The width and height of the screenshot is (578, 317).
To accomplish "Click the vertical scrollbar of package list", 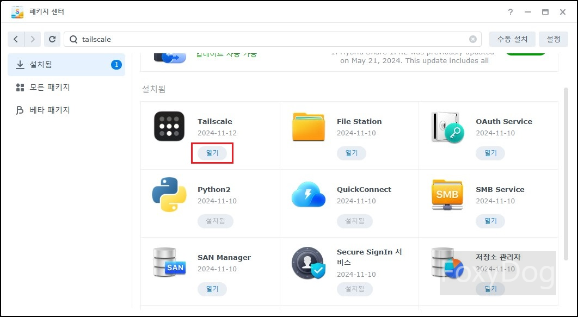I will pyautogui.click(x=566, y=174).
